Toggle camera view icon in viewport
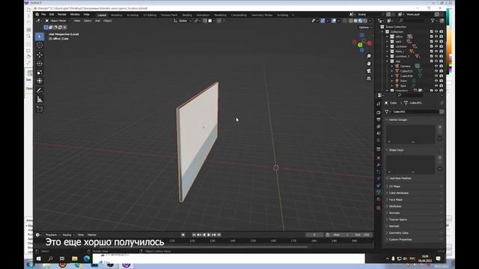The height and width of the screenshot is (269, 479). pos(369,71)
